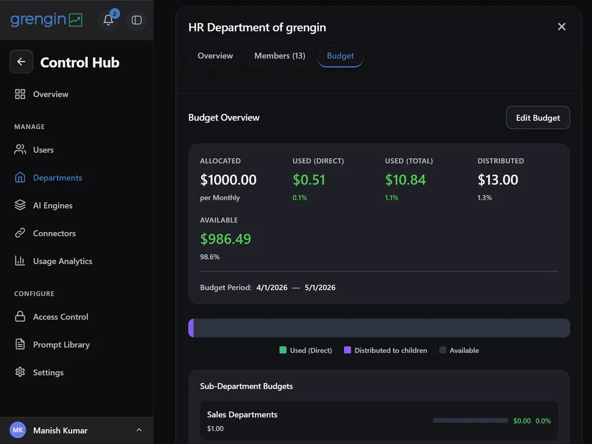
Task: Click the Access Control lock icon
Action: click(20, 316)
